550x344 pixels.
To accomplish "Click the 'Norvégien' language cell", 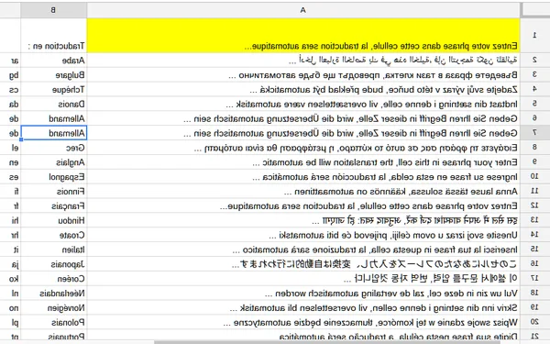I will [x=54, y=308].
